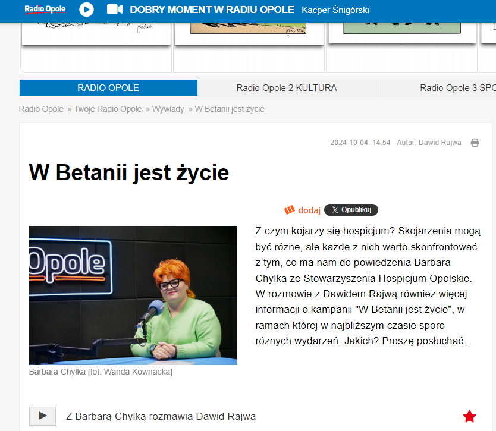The width and height of the screenshot is (496, 431).
Task: Click the Radio Opole logo in header
Action: (x=45, y=10)
